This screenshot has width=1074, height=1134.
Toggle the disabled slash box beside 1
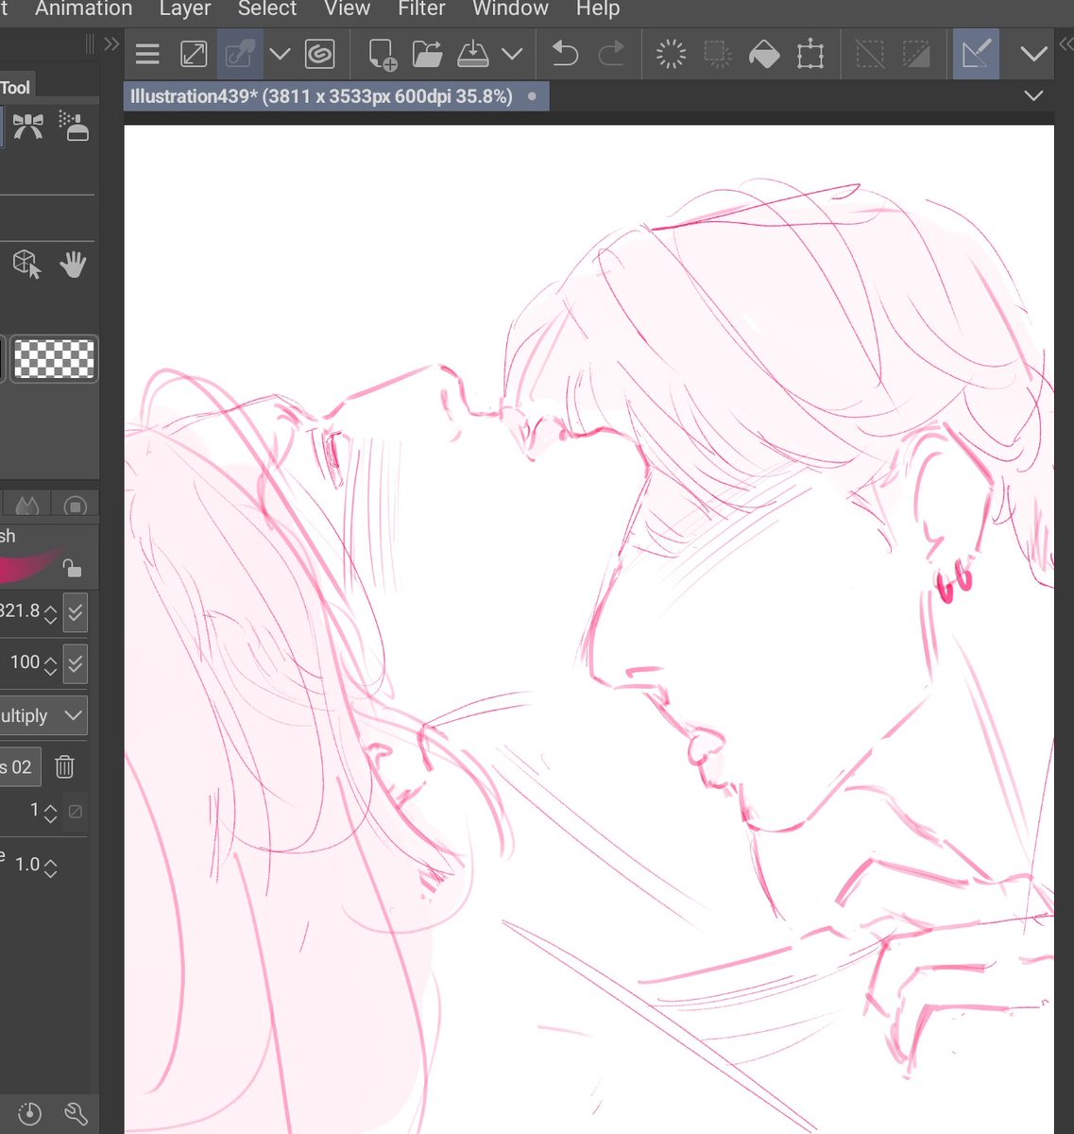coord(76,811)
